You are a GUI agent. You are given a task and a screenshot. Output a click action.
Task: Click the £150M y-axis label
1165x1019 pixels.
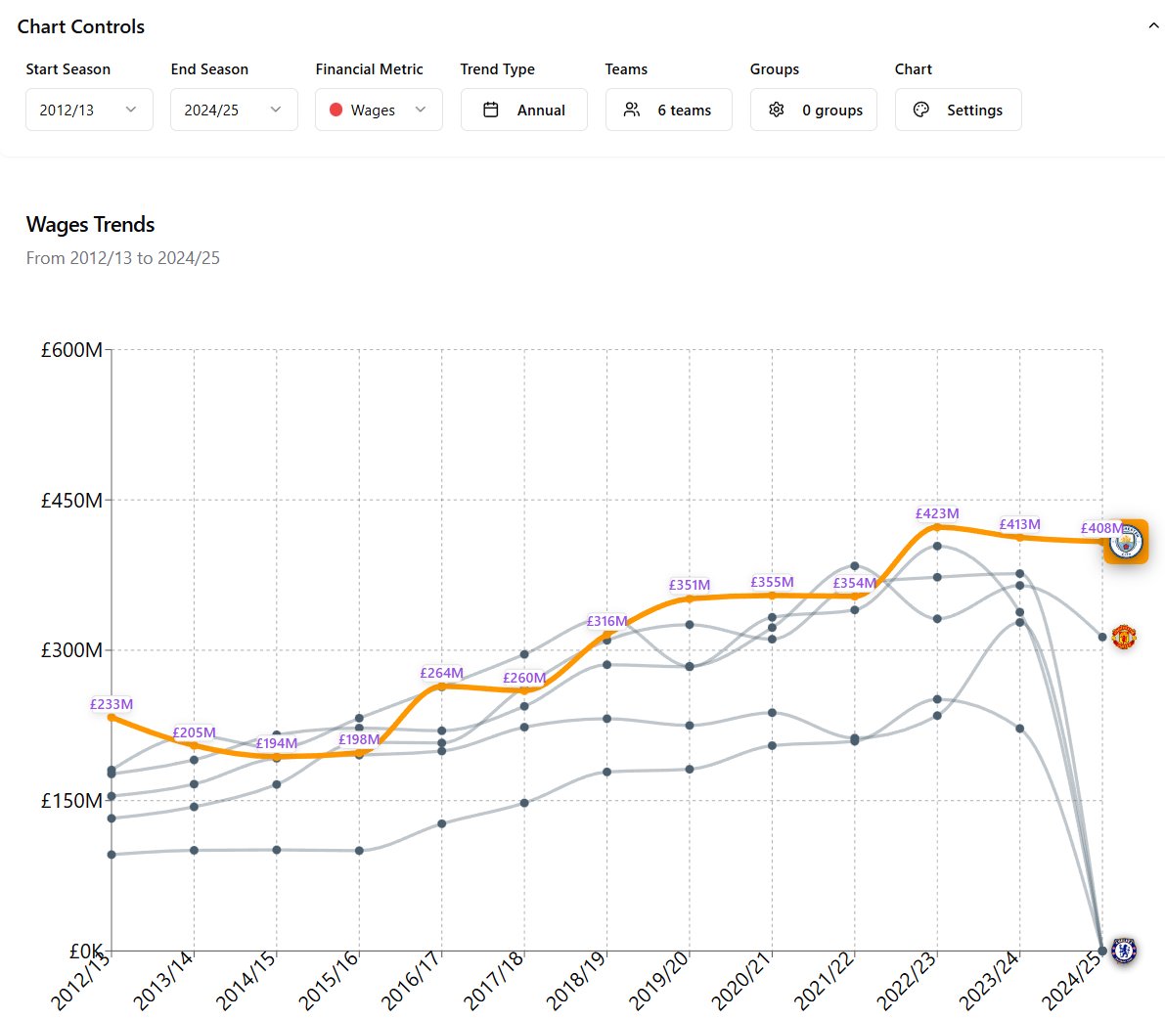[x=71, y=801]
